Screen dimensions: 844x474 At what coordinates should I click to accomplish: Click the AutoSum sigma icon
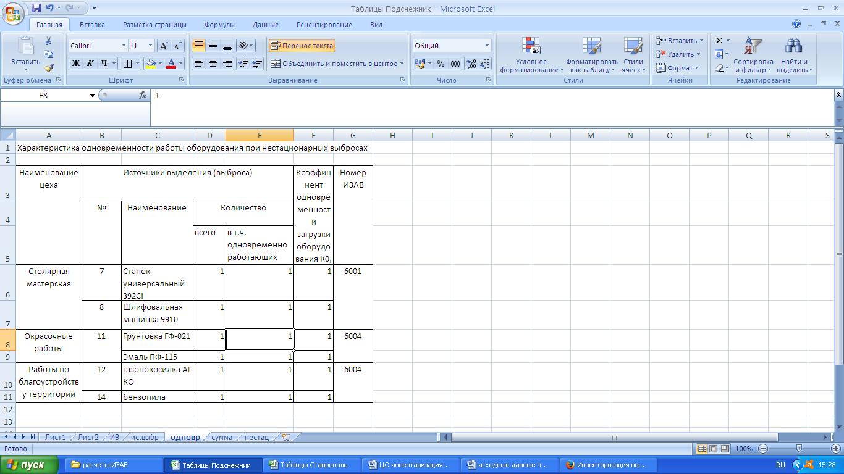coord(719,41)
